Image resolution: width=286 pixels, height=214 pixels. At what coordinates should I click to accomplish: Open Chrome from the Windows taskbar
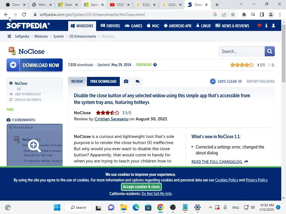tap(161, 207)
